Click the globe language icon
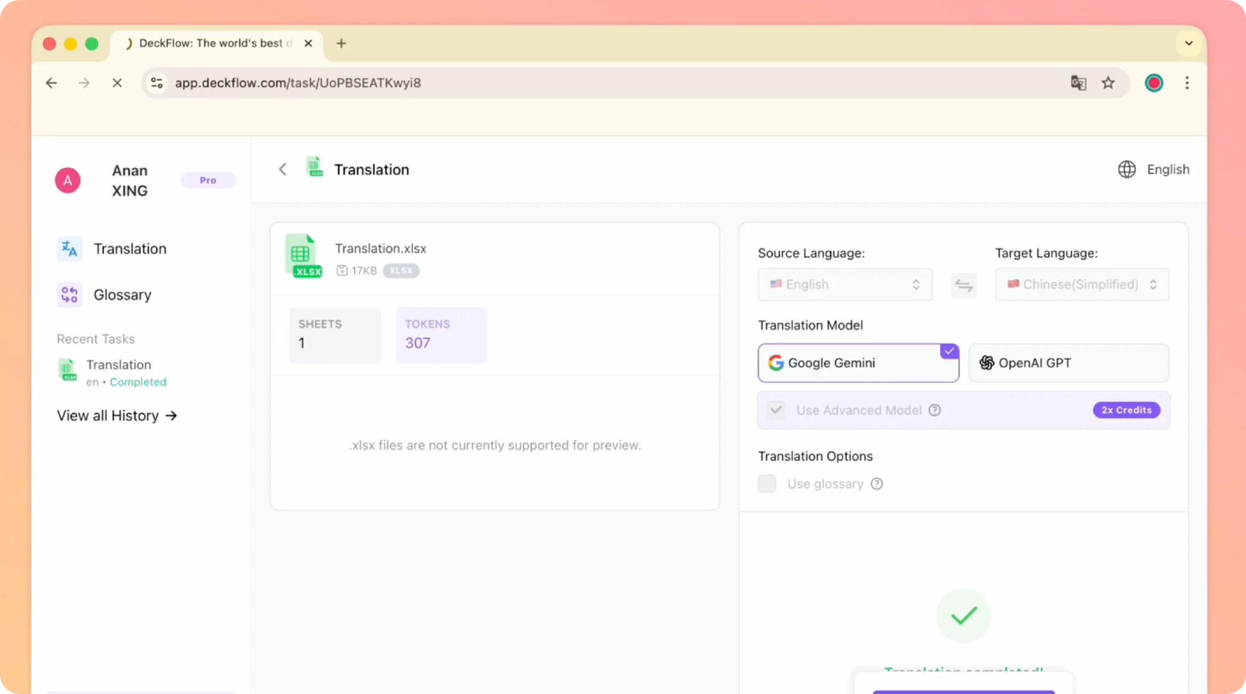 click(x=1126, y=169)
